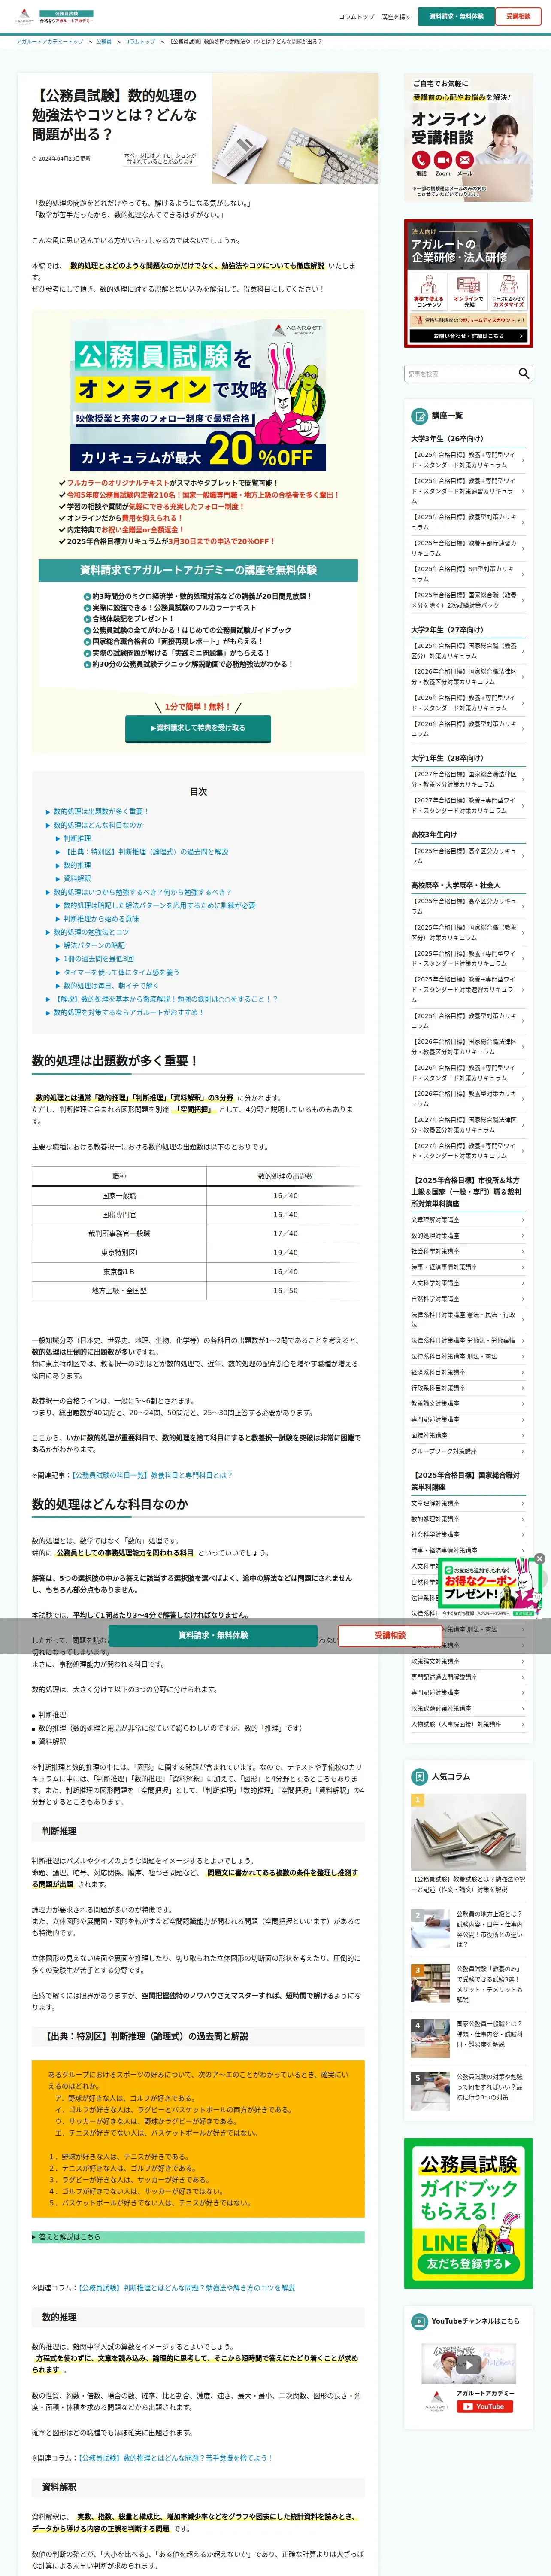The width and height of the screenshot is (551, 2576).
Task: Open コラムトップ in the header menu
Action: coord(356,17)
